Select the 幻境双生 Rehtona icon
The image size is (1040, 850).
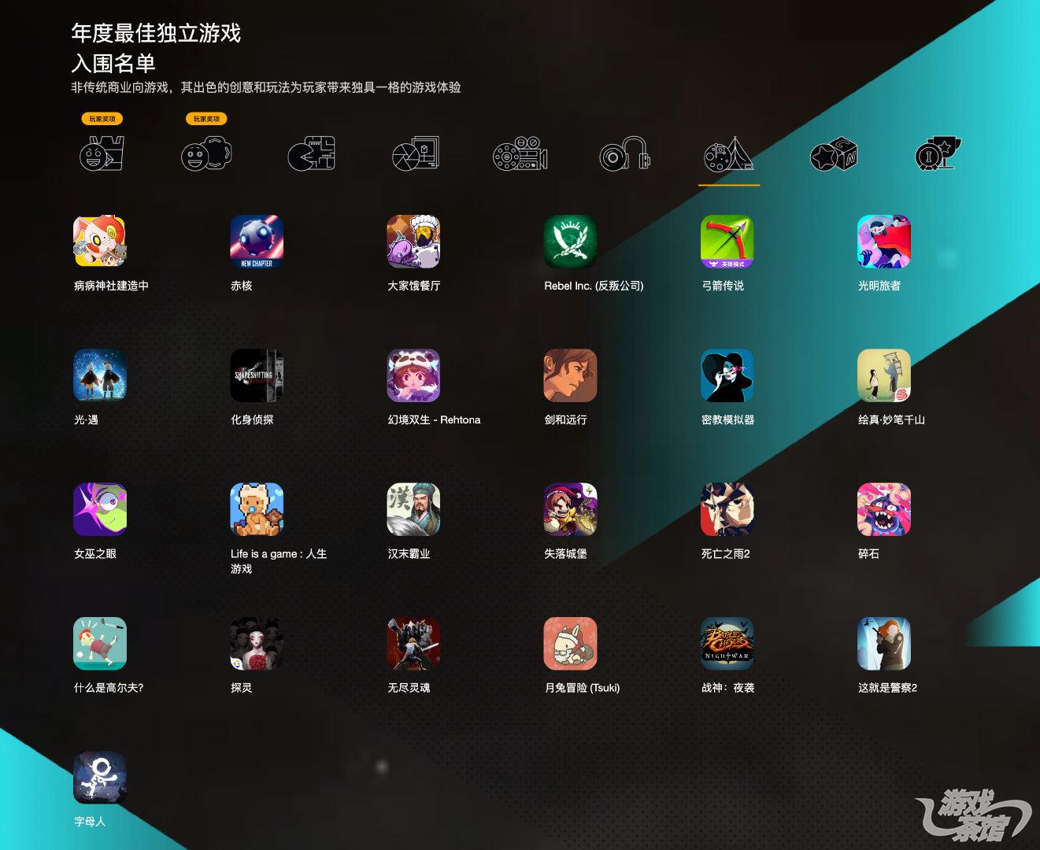pos(413,375)
